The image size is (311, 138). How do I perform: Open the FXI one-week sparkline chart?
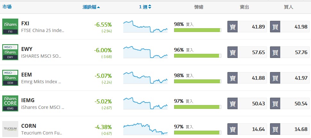pos(145,26)
